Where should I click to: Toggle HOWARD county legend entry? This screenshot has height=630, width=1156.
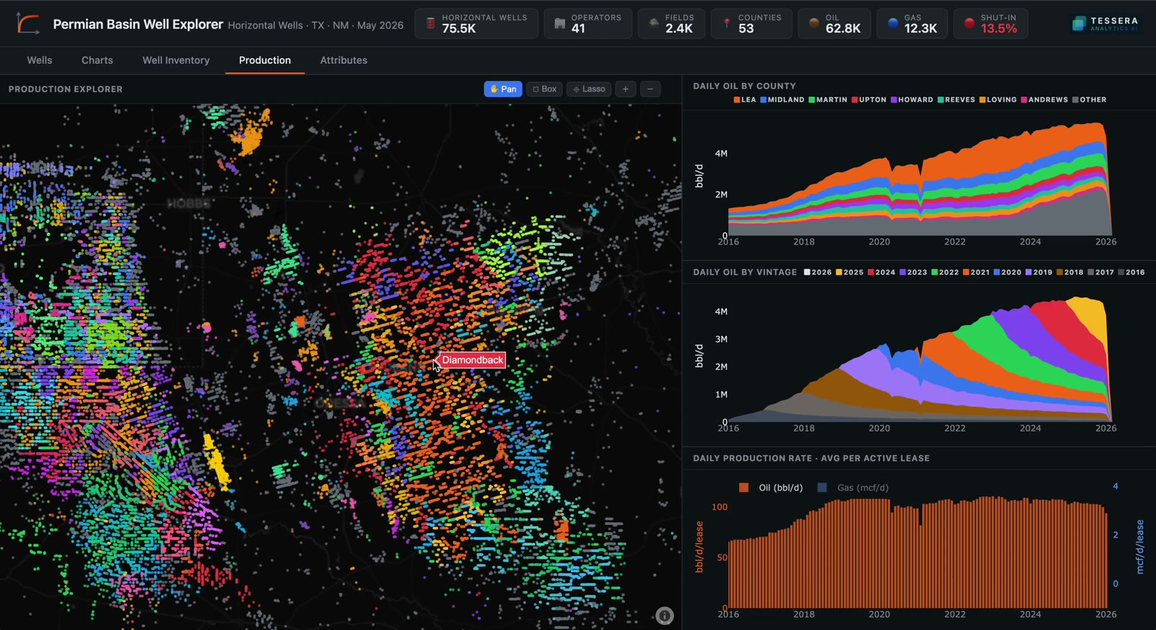point(912,100)
